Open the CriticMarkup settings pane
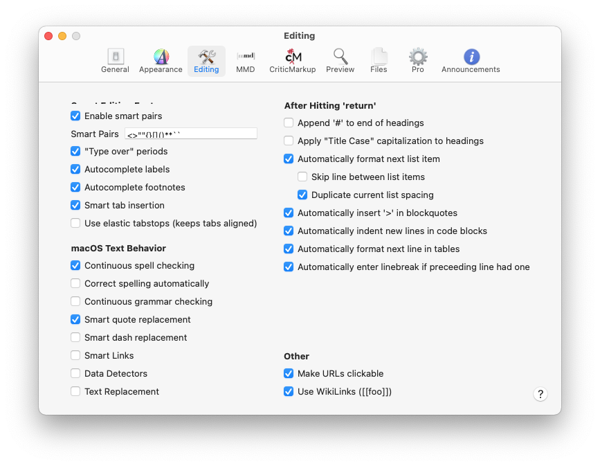600x466 pixels. tap(292, 61)
